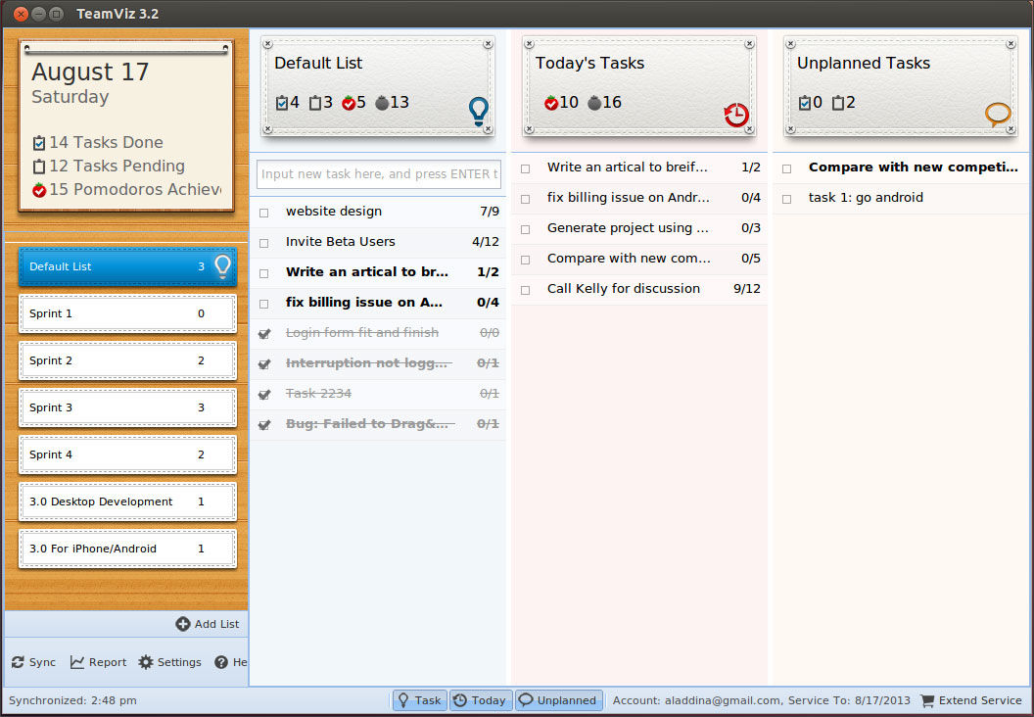
Task: Click the Sync arrows icon
Action: click(18, 662)
